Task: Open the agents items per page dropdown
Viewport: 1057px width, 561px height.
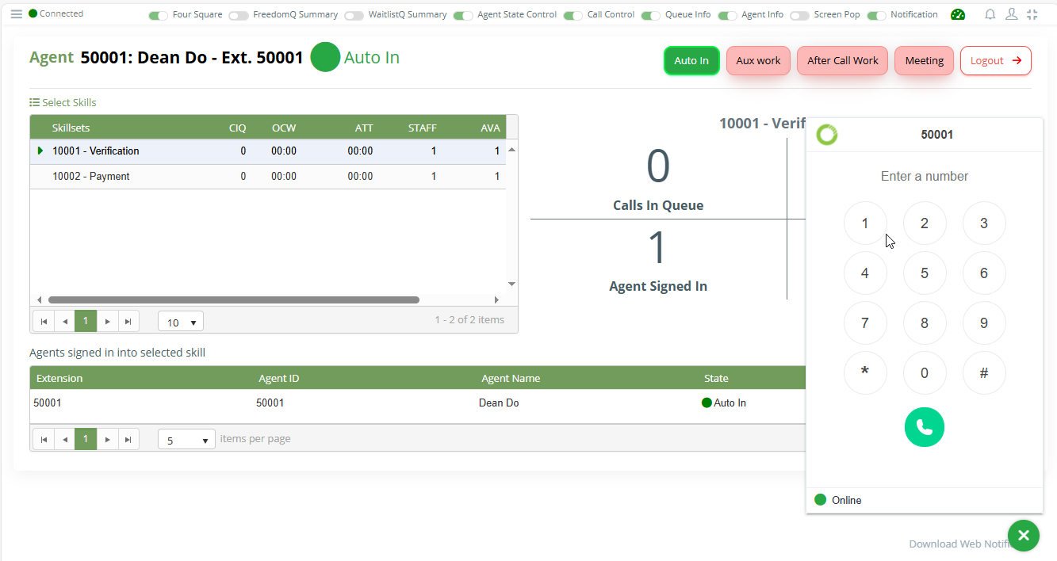Action: (186, 440)
